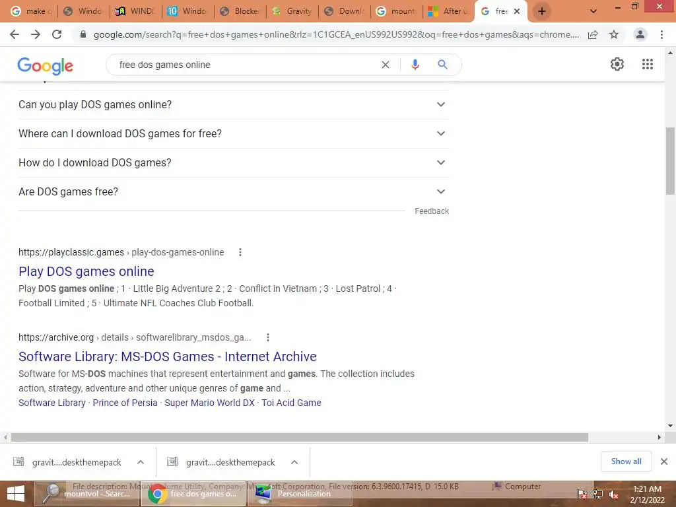Click the network tray icon
676x507 pixels.
coord(597,494)
